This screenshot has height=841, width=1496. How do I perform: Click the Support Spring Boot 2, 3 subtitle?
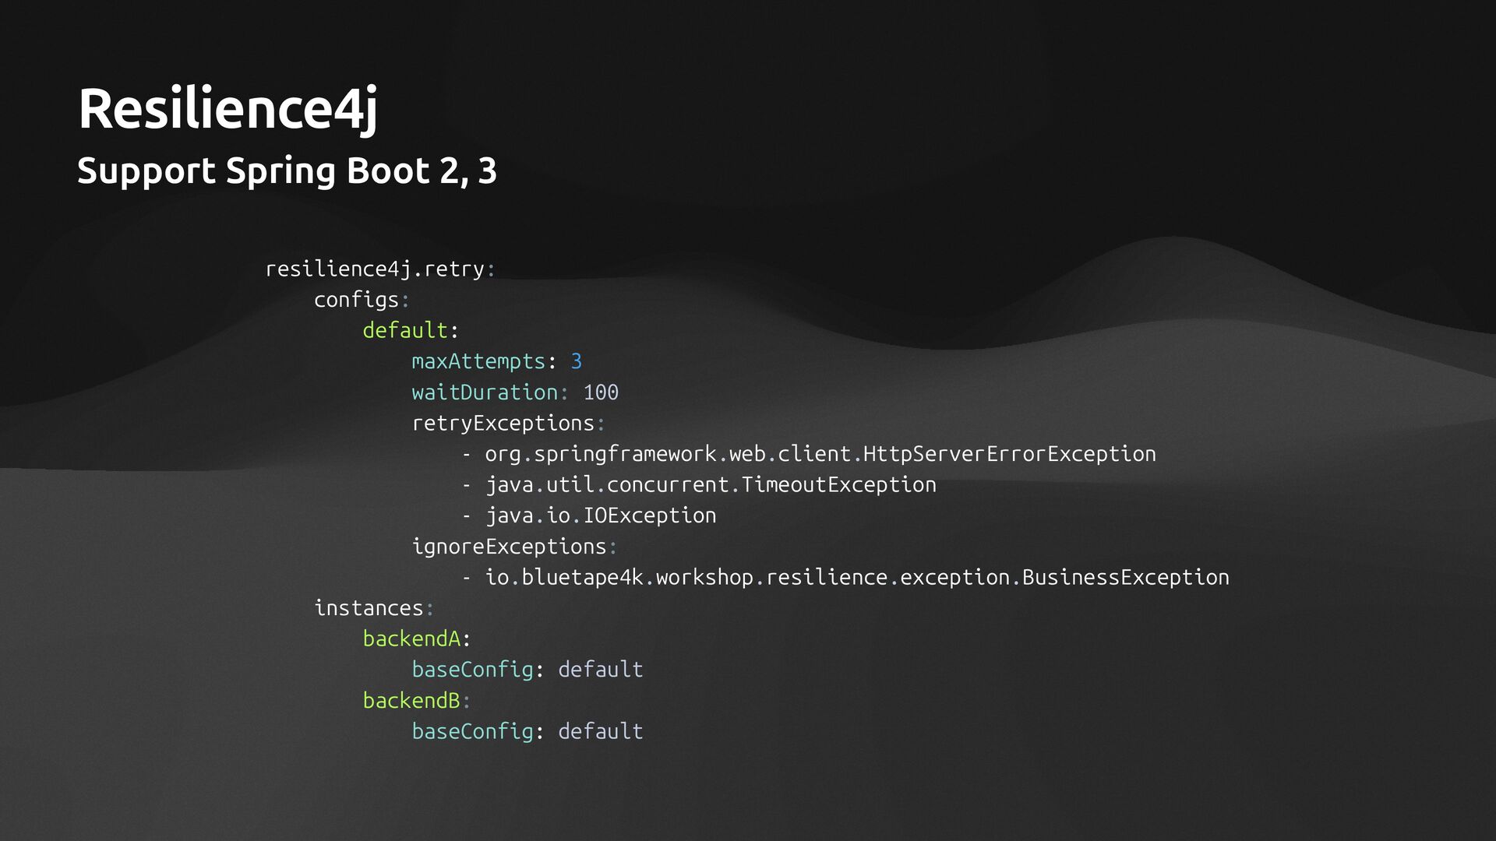coord(287,171)
